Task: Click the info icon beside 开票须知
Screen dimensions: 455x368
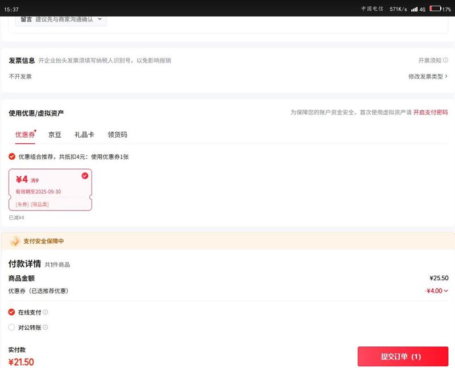Action: (445, 60)
